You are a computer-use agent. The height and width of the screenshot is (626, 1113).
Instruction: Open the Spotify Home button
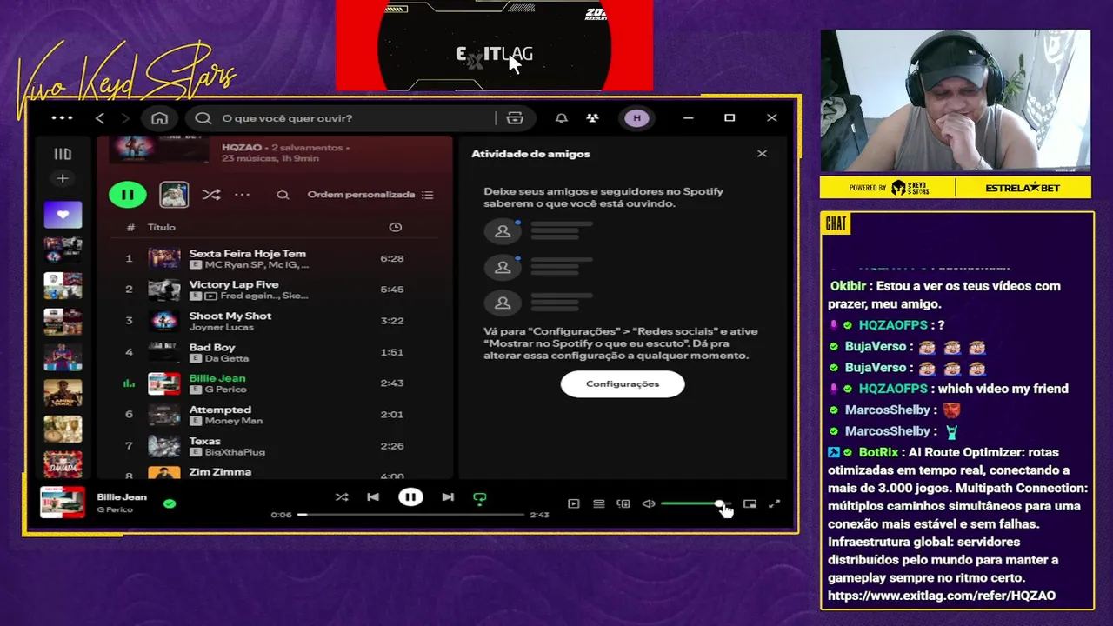pyautogui.click(x=159, y=118)
